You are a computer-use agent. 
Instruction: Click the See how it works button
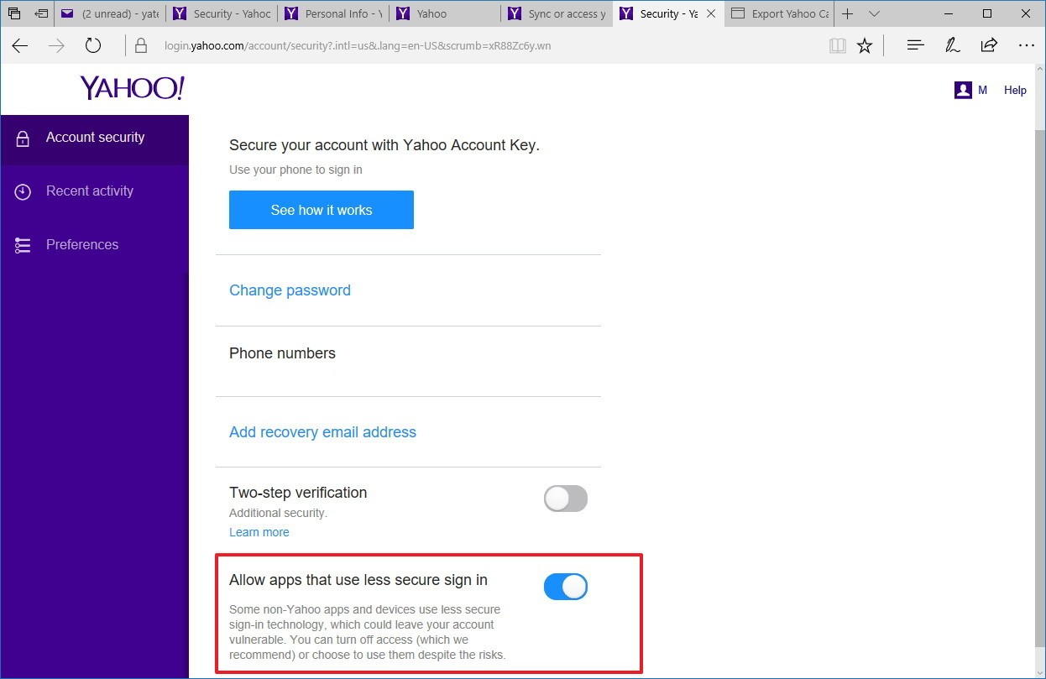coord(321,210)
